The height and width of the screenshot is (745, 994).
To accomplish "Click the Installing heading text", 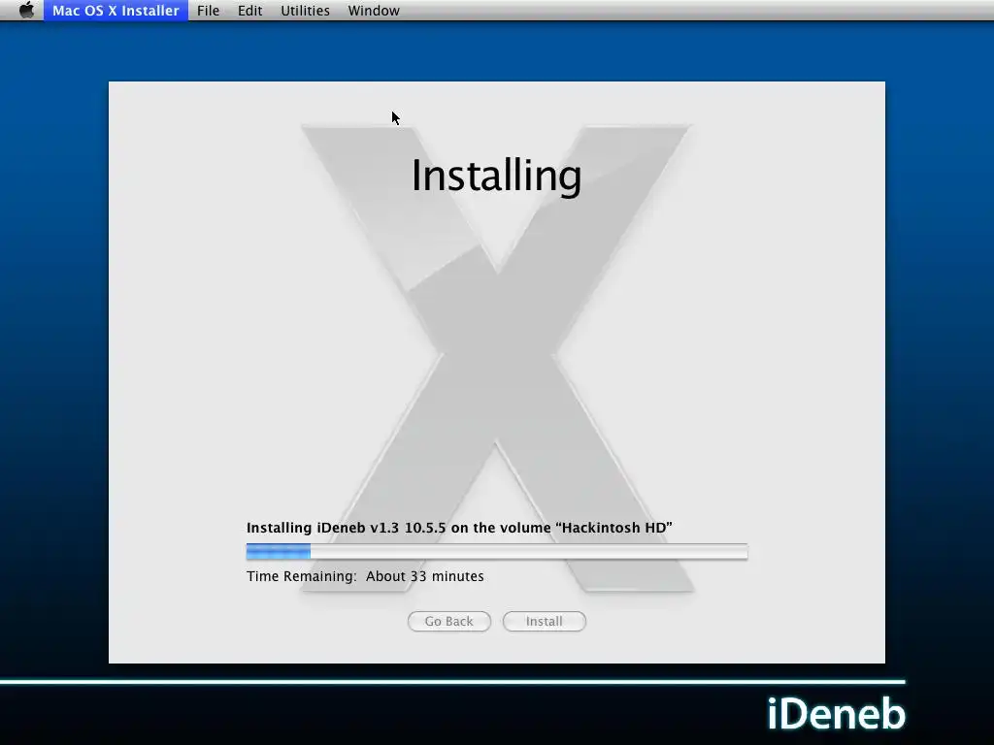I will [x=496, y=176].
